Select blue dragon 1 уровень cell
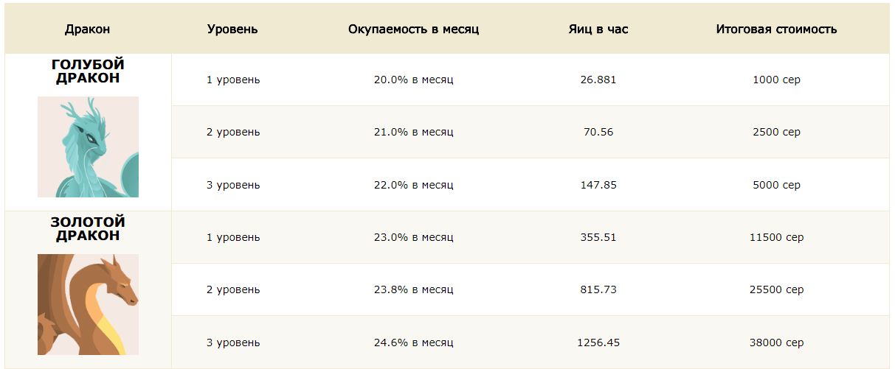 click(233, 80)
